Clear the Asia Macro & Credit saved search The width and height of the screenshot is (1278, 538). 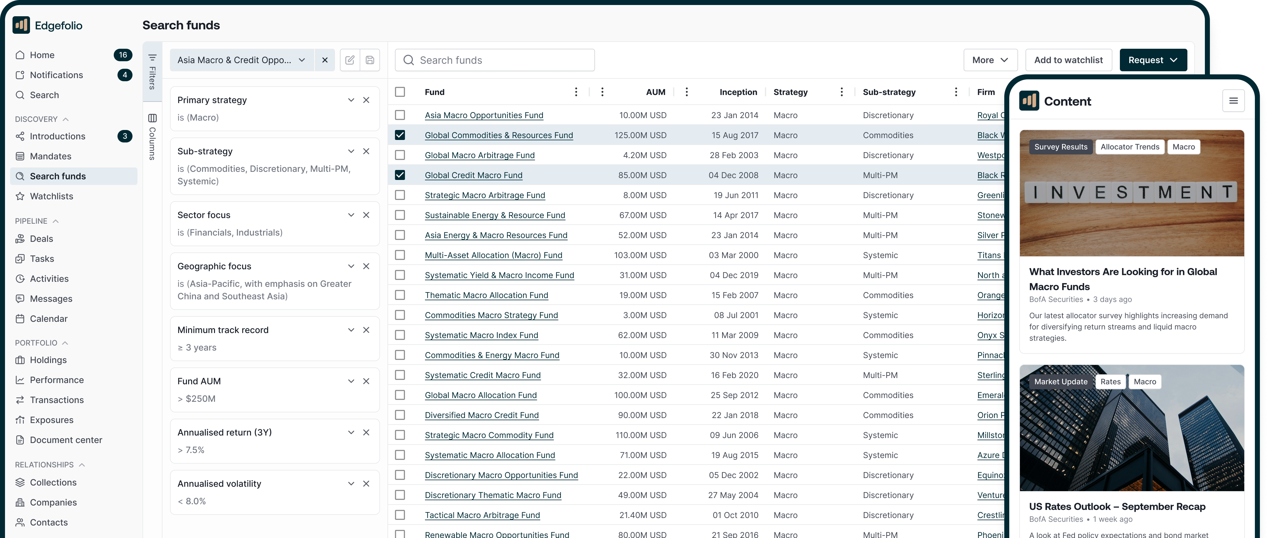[325, 60]
